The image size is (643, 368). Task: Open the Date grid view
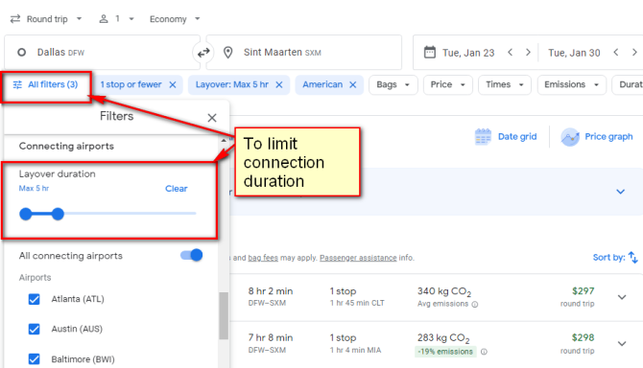505,137
